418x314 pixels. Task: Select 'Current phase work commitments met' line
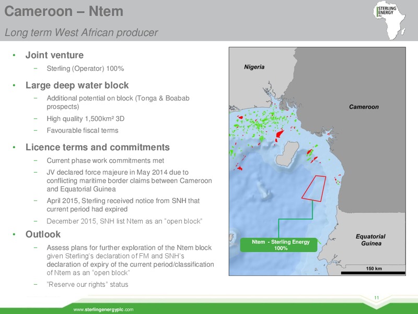click(x=106, y=161)
